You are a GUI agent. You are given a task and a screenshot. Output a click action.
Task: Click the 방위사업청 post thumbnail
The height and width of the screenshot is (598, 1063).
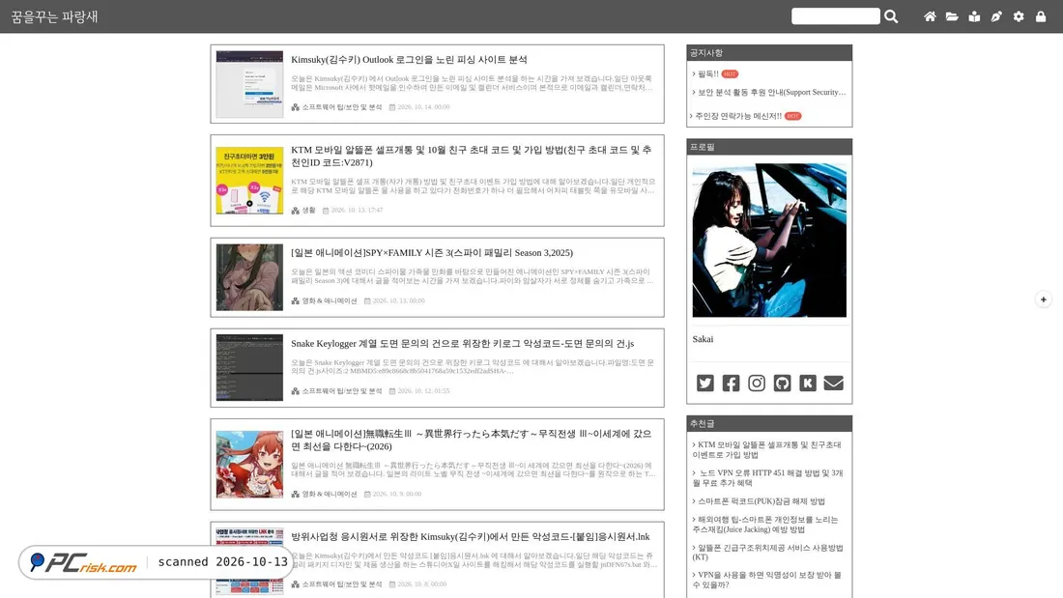[249, 560]
